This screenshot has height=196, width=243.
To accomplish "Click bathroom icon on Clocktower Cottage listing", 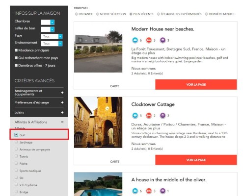I will point(162,116).
